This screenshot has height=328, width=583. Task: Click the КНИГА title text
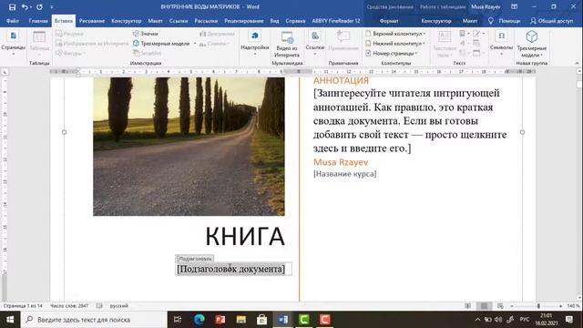point(245,237)
